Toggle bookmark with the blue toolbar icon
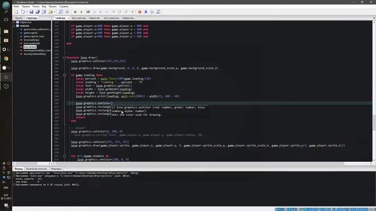Viewport: 376px width, 211px height. pyautogui.click(x=146, y=12)
